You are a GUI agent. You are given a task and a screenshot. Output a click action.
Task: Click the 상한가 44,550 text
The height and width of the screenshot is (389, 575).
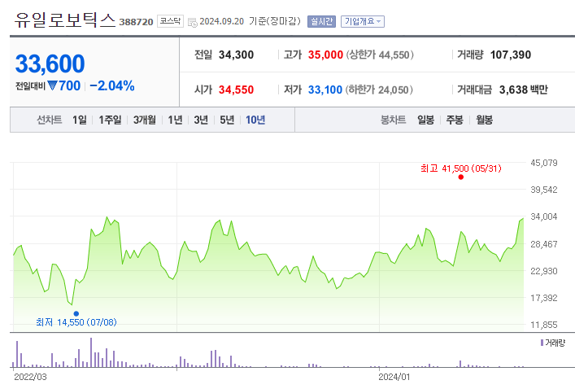click(x=380, y=55)
